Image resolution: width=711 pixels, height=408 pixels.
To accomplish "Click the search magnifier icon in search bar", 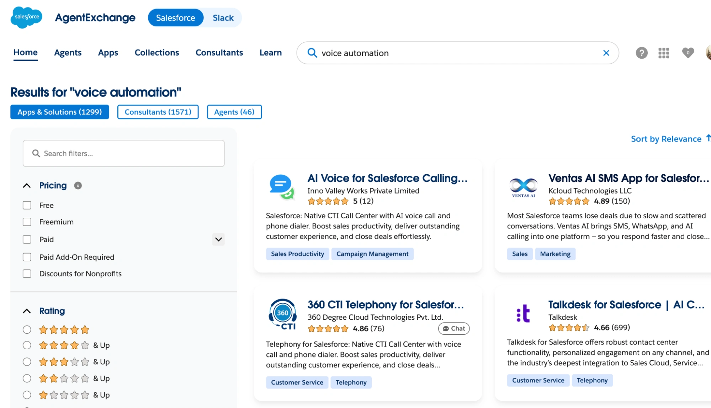I will 312,53.
